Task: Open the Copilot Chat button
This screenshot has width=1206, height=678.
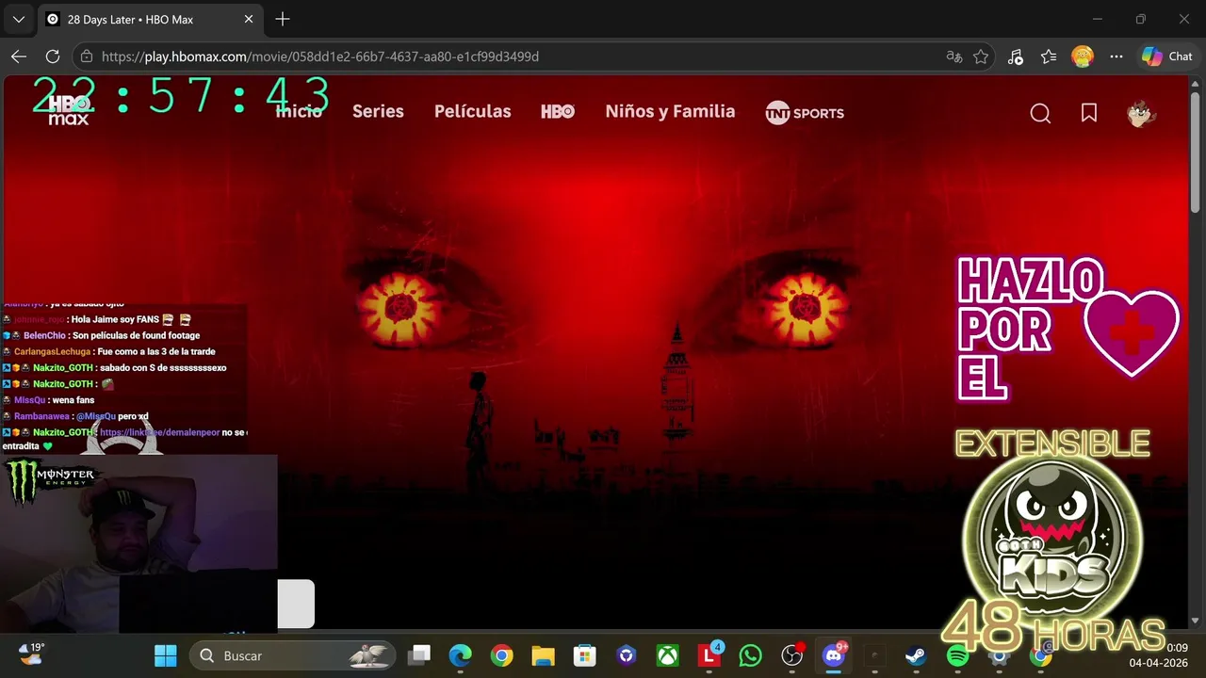Action: (1167, 56)
